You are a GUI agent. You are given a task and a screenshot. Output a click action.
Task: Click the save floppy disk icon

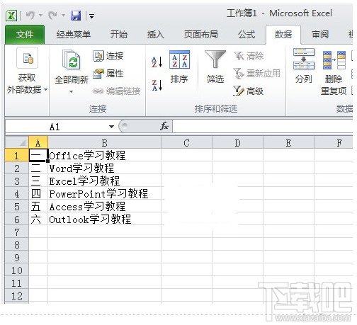(76, 16)
